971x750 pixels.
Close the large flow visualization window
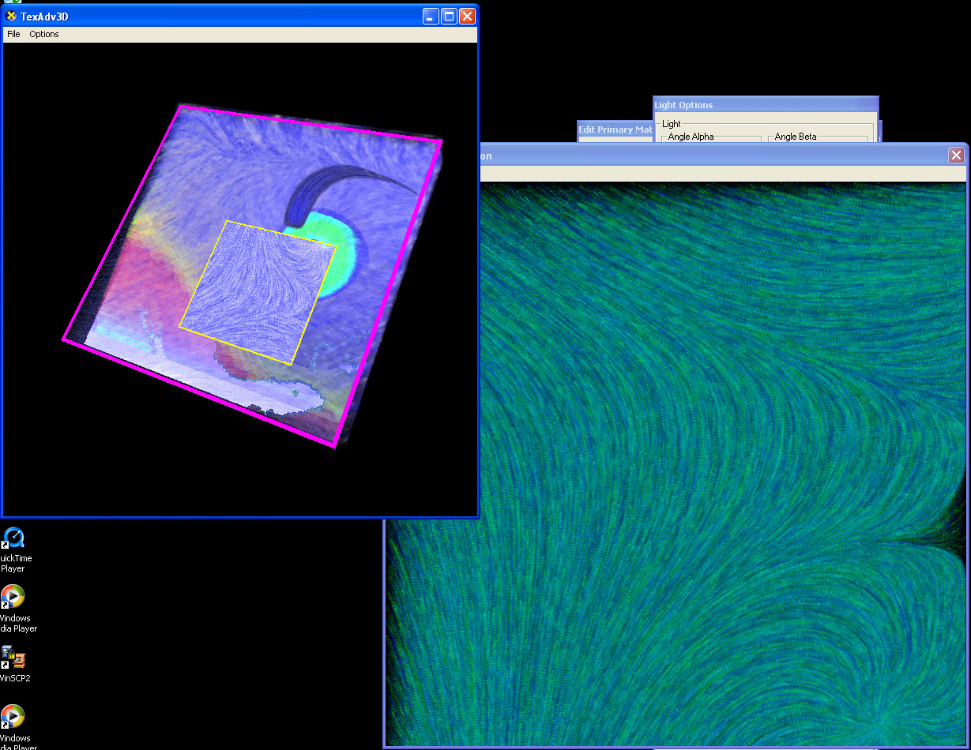coord(957,156)
